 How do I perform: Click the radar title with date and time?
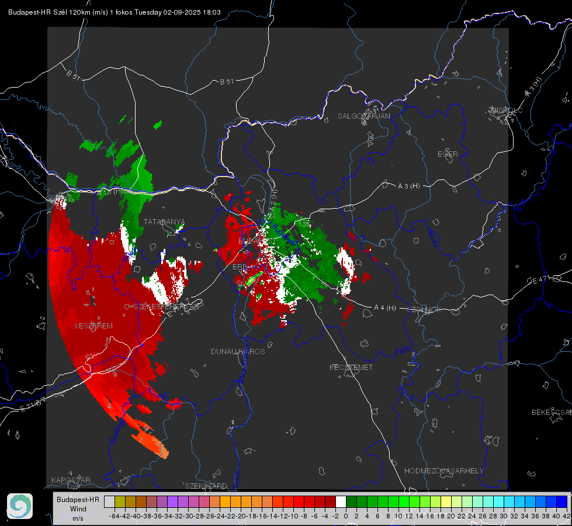coord(114,12)
